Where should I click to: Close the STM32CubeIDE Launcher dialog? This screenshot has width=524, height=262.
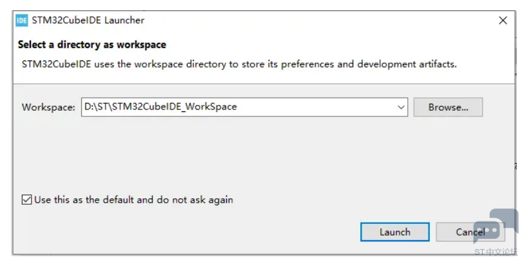point(503,21)
